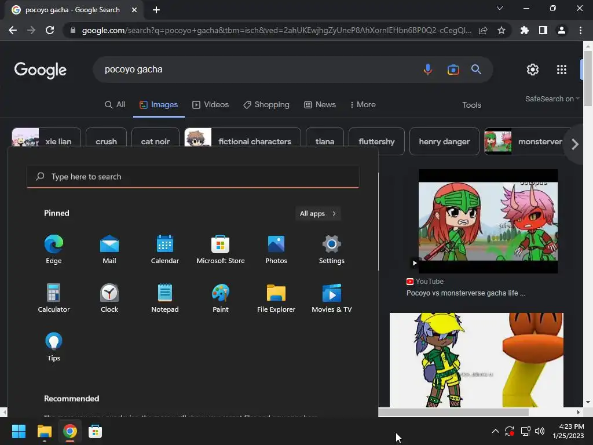
Task: Toggle Chrome side panel
Action: coord(543,30)
